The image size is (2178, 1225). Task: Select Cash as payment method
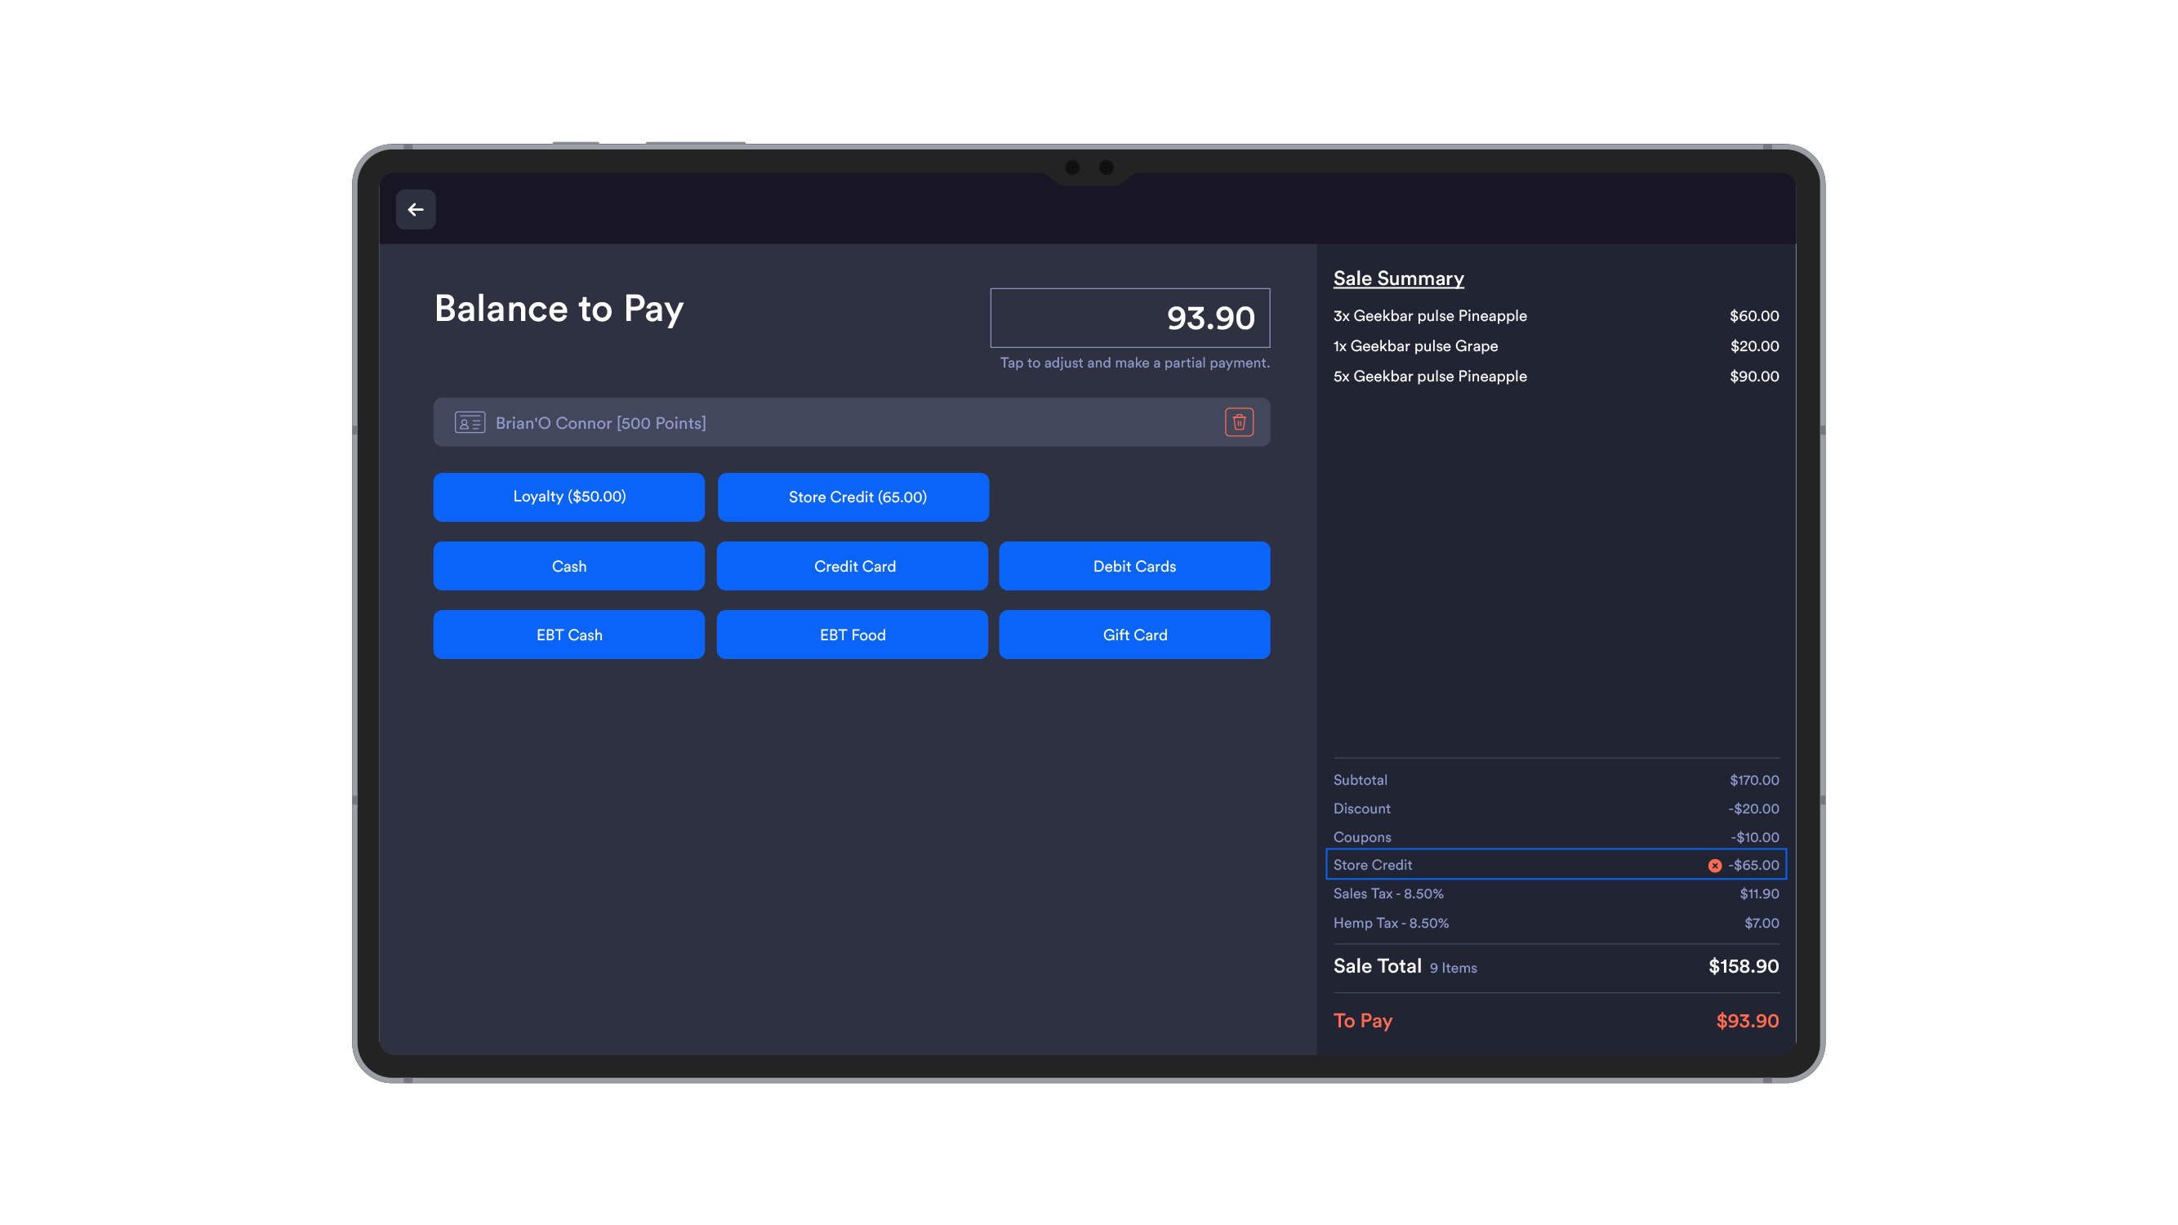568,566
